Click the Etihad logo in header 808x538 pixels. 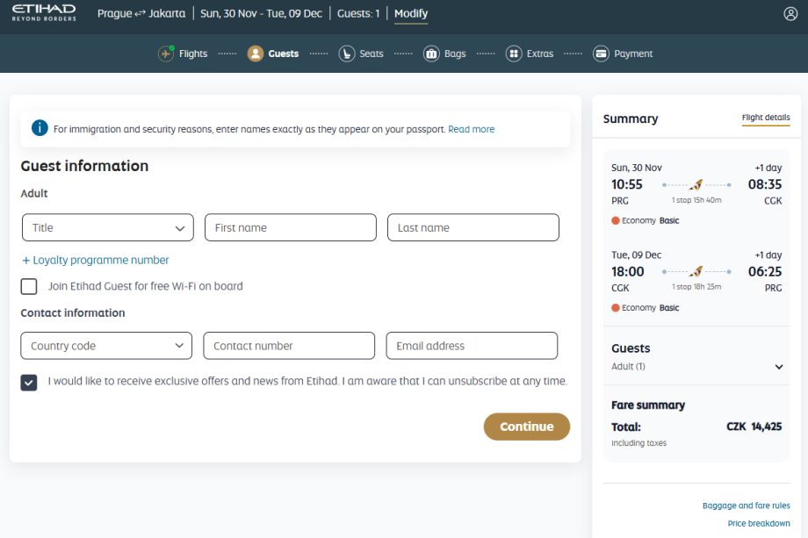pyautogui.click(x=44, y=13)
